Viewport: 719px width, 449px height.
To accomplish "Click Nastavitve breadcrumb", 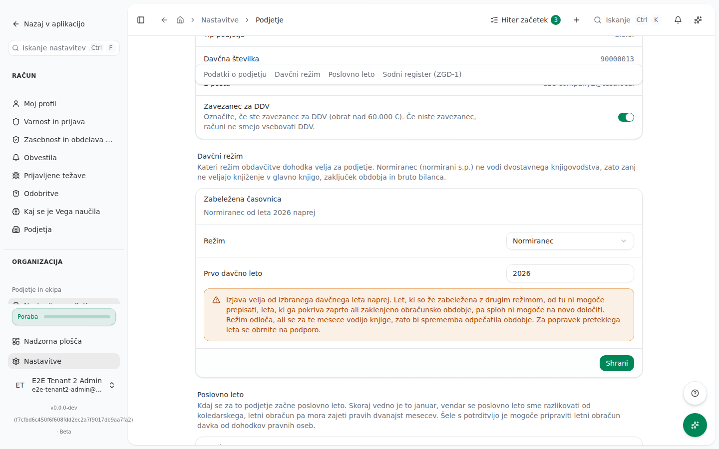I will point(220,20).
